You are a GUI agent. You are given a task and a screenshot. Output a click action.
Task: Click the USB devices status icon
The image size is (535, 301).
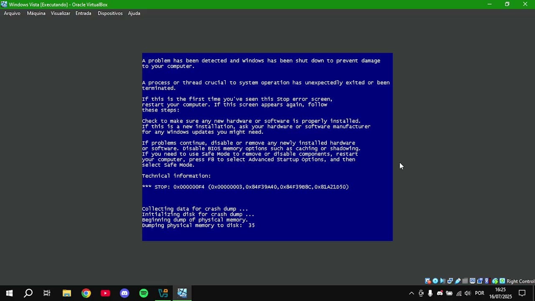pyautogui.click(x=458, y=281)
